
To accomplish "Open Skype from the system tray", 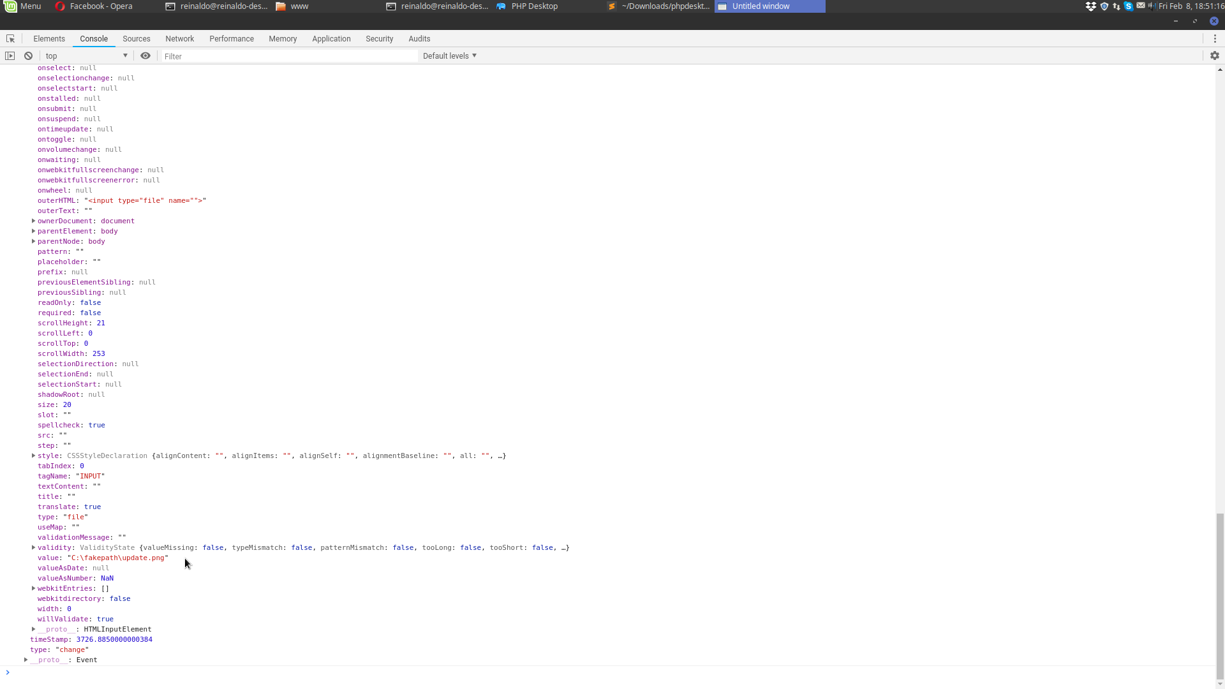I will click(1129, 6).
